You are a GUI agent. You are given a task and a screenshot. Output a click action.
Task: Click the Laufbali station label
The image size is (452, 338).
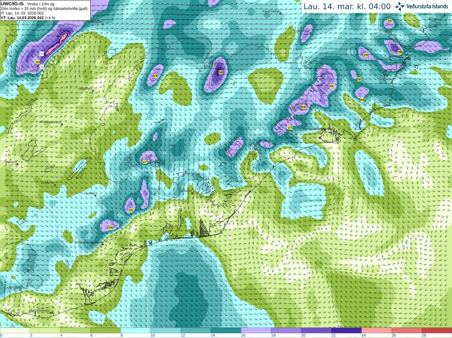(89, 193)
